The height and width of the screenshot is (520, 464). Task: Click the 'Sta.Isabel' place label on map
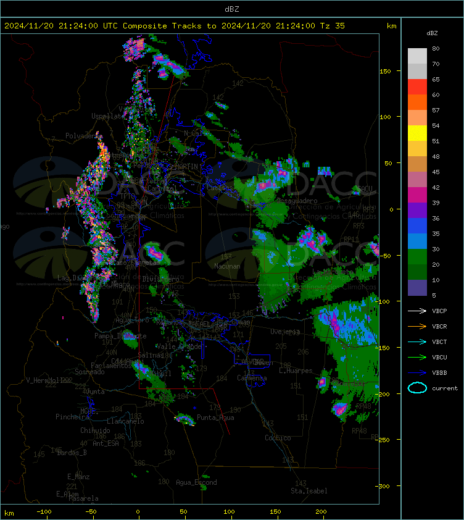click(309, 491)
